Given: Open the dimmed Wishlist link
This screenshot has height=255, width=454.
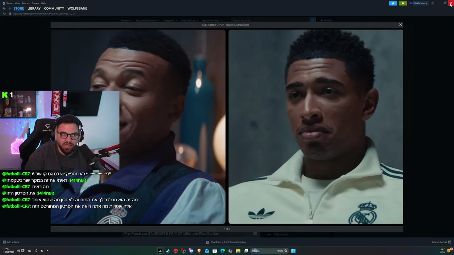Looking at the screenshot, I should coord(326,21).
